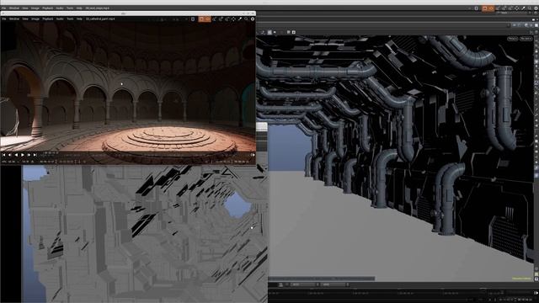Click the gear settings icon in cathedral player toolbar

pyautogui.click(x=253, y=19)
